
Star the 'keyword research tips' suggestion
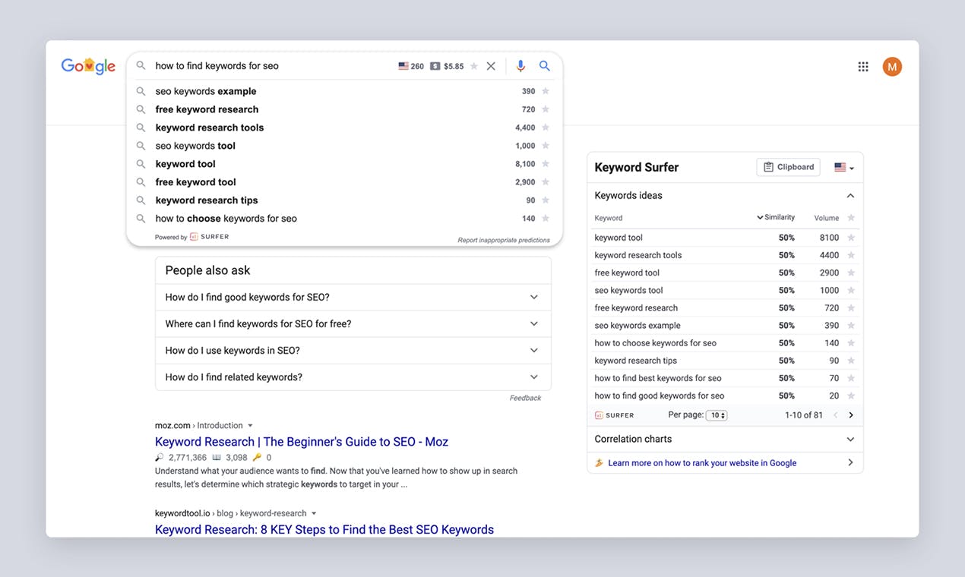point(546,200)
